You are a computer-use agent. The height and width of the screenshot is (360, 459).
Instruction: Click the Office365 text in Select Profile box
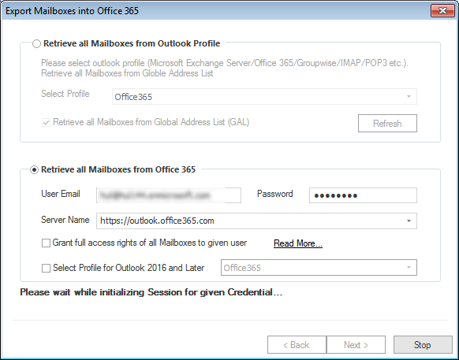click(x=133, y=97)
